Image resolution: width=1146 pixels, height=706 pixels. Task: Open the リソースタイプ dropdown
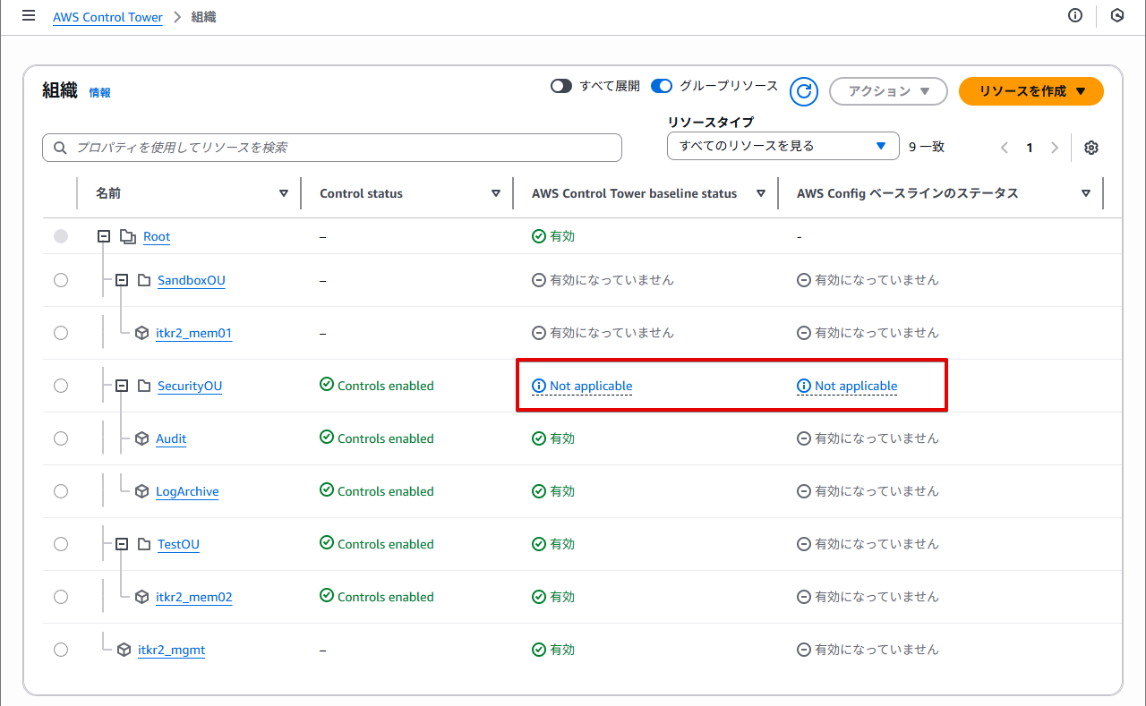point(783,146)
